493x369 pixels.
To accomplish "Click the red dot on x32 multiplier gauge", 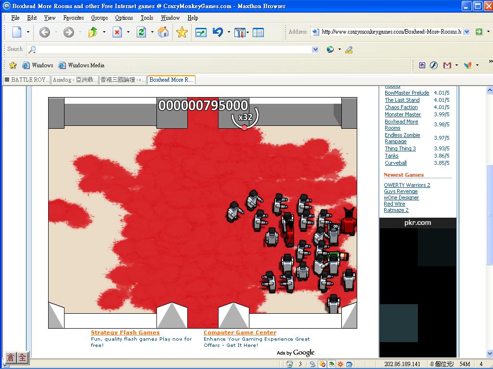I will [244, 127].
